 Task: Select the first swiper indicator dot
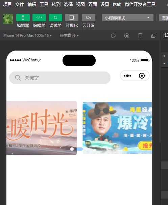(72, 149)
